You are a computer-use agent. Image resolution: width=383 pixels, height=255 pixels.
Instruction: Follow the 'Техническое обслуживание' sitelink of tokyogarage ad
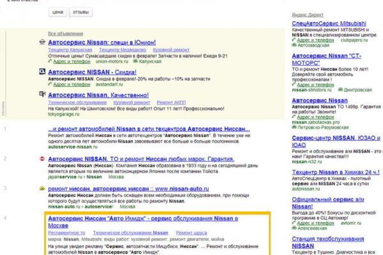[77, 103]
